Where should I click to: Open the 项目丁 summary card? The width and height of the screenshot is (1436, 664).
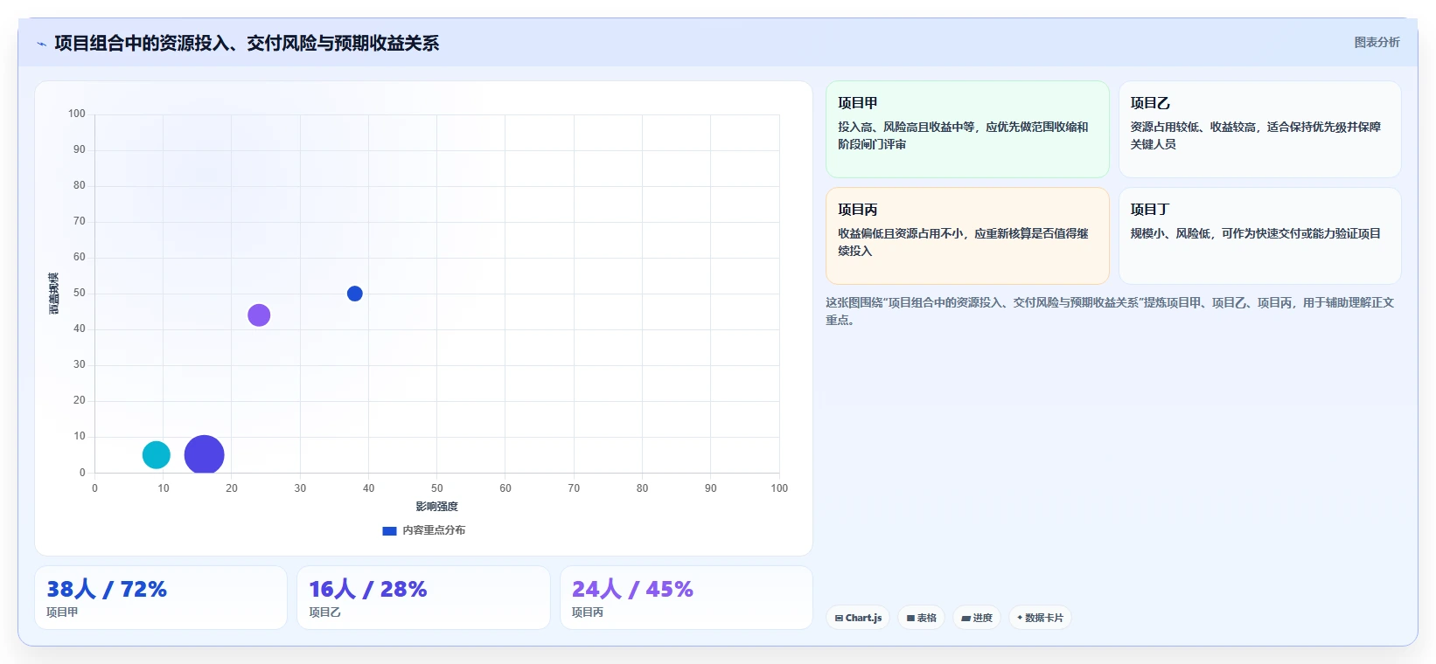pos(1259,236)
